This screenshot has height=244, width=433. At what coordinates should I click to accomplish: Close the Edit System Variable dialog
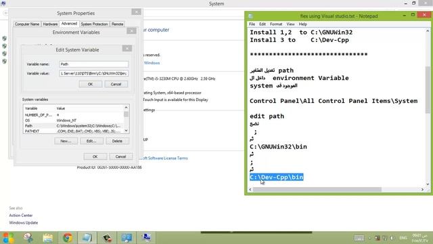coord(127,48)
